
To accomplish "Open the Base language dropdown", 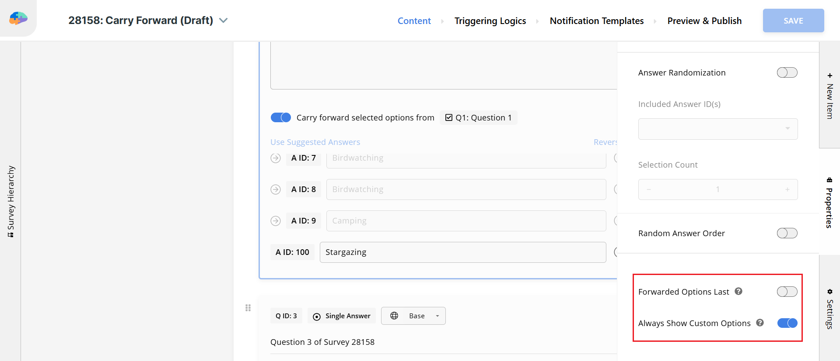I will click(413, 316).
